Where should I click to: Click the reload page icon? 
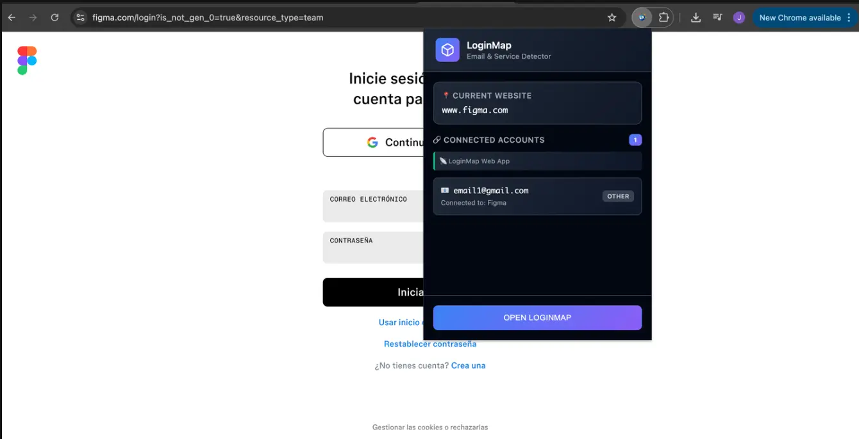[x=54, y=17]
